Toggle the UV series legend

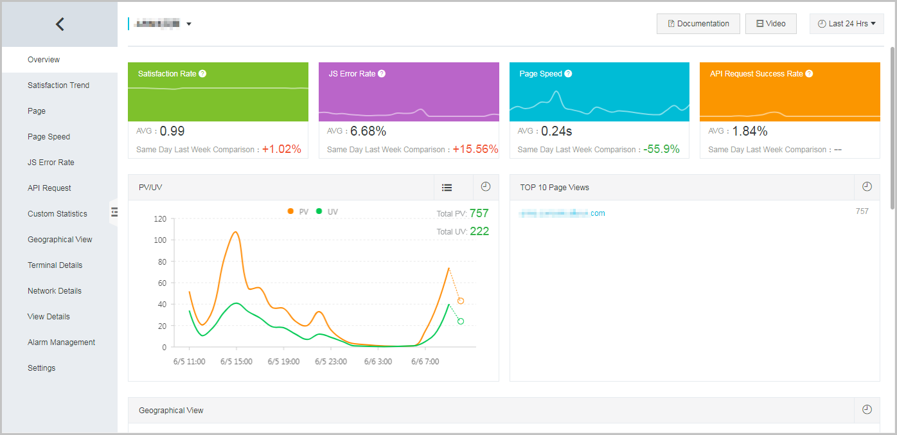click(x=326, y=211)
